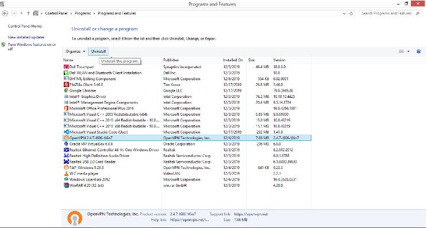This screenshot has width=427, height=228.
Task: Click the Visual C++ 2010 x86 icon
Action: [66, 126]
